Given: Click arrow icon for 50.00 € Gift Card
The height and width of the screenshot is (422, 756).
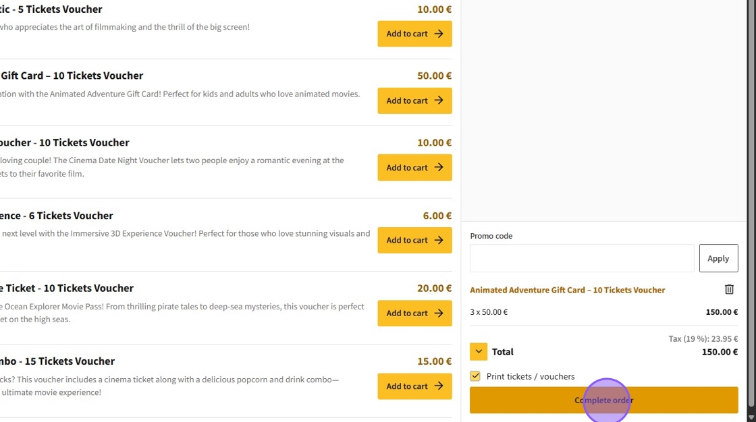Looking at the screenshot, I should click(x=439, y=100).
